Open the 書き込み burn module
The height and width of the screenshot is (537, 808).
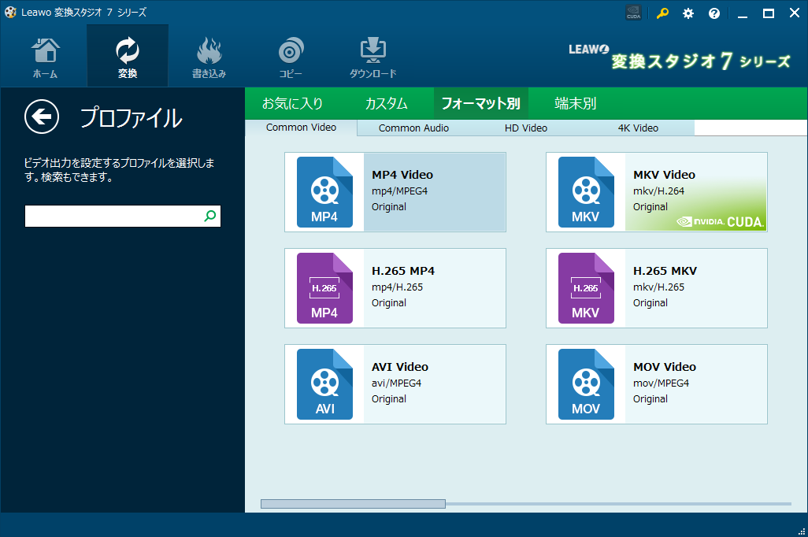(x=209, y=57)
